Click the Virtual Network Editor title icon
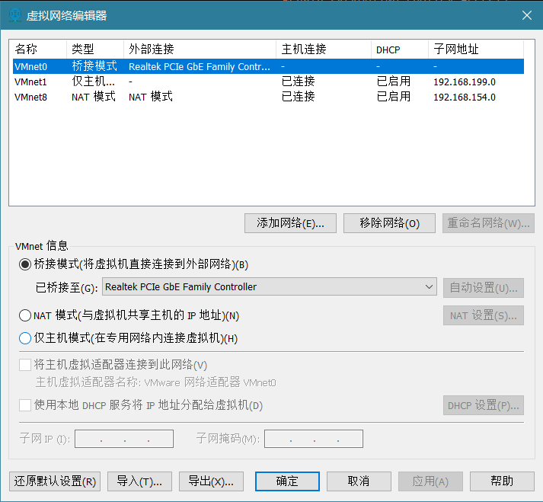 pos(15,15)
